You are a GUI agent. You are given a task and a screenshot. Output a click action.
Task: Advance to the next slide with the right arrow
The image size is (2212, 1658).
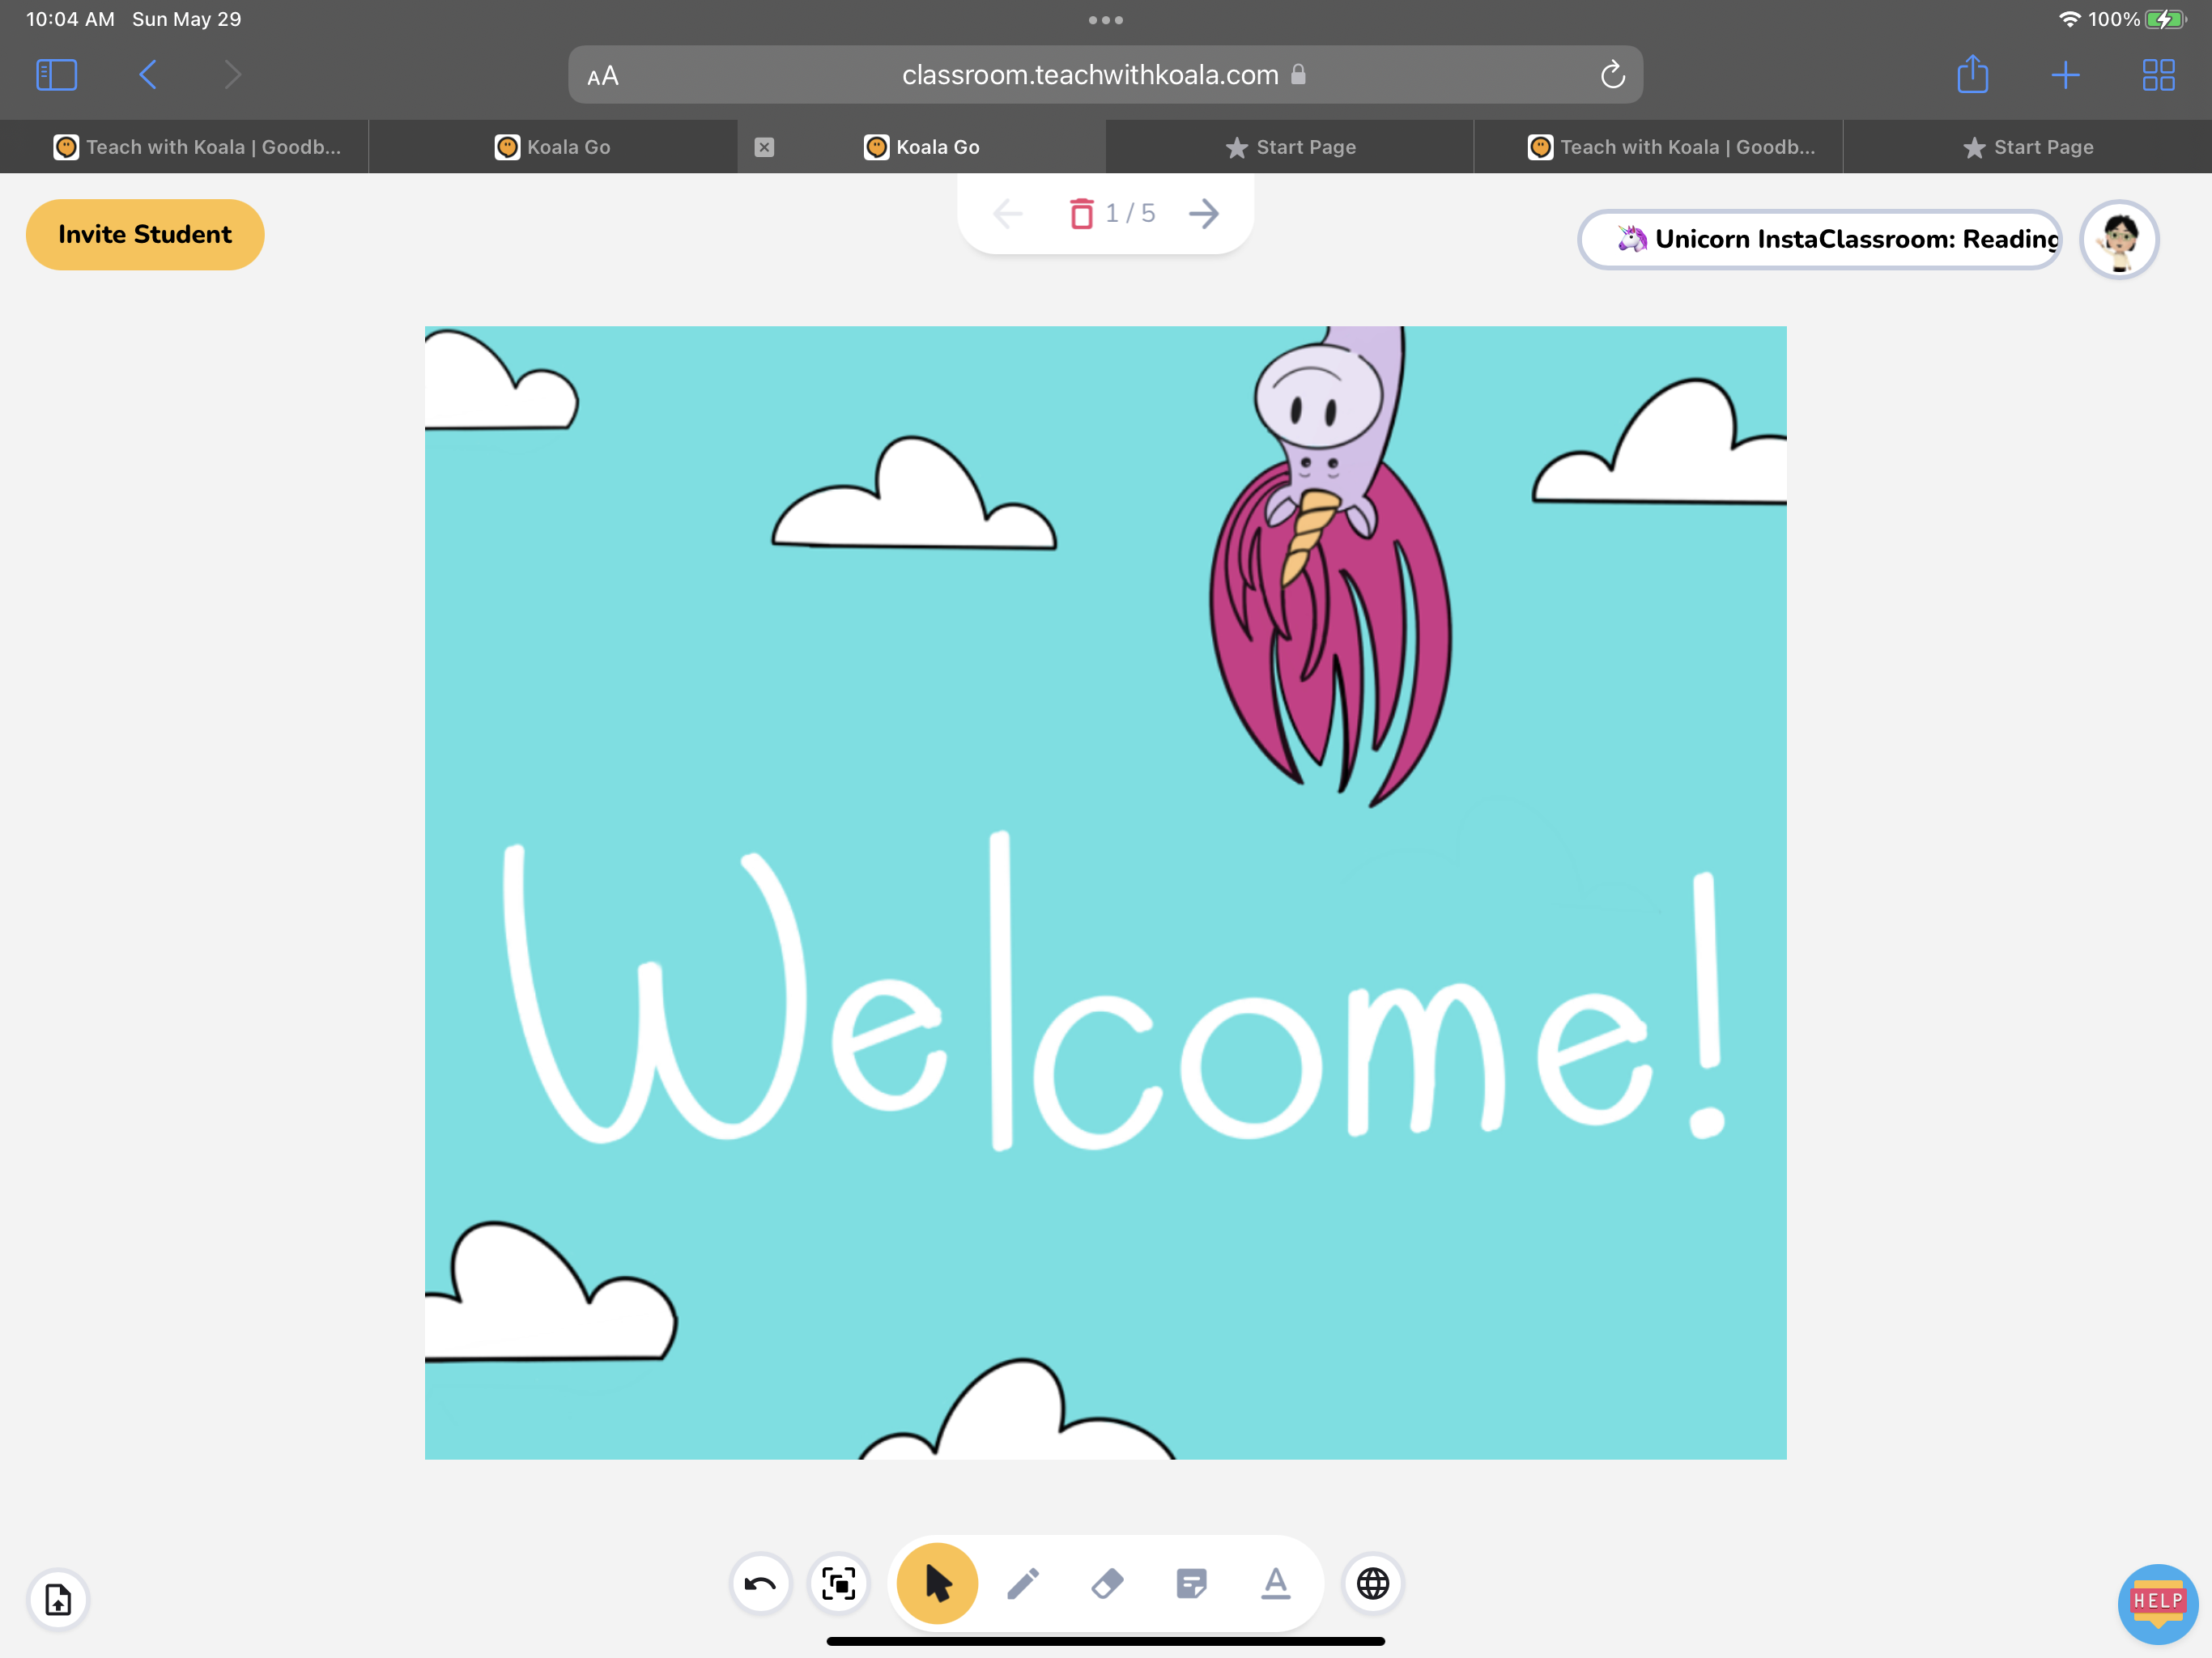point(1203,213)
